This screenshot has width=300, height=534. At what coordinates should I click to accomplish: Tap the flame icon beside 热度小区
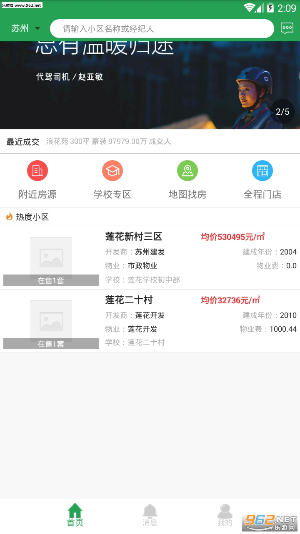(x=9, y=217)
